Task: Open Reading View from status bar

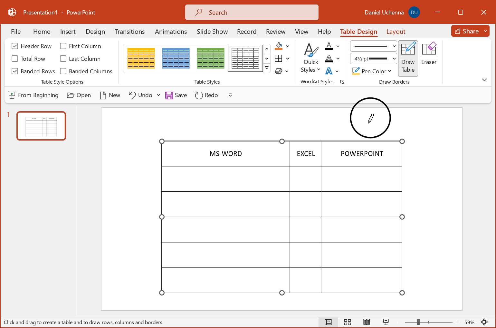Action: 367,322
